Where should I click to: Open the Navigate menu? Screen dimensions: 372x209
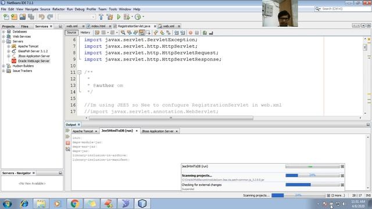click(31, 9)
